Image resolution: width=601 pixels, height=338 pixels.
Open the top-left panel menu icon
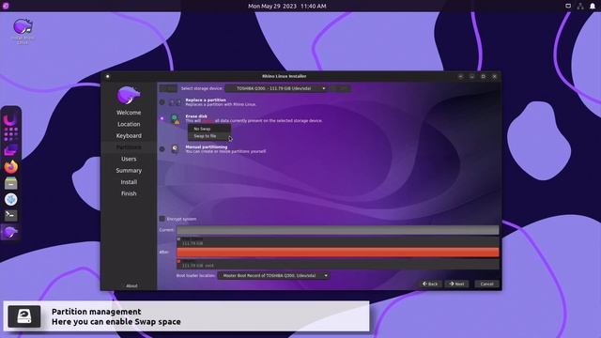6,6
